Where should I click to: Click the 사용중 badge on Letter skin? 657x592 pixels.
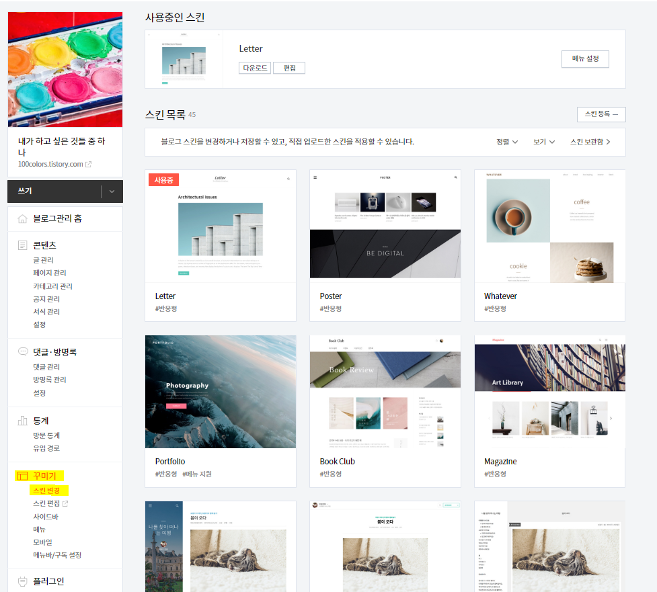(163, 179)
